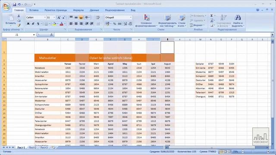Apply accounting number format
The height and width of the screenshot is (155, 276).
pyautogui.click(x=107, y=24)
